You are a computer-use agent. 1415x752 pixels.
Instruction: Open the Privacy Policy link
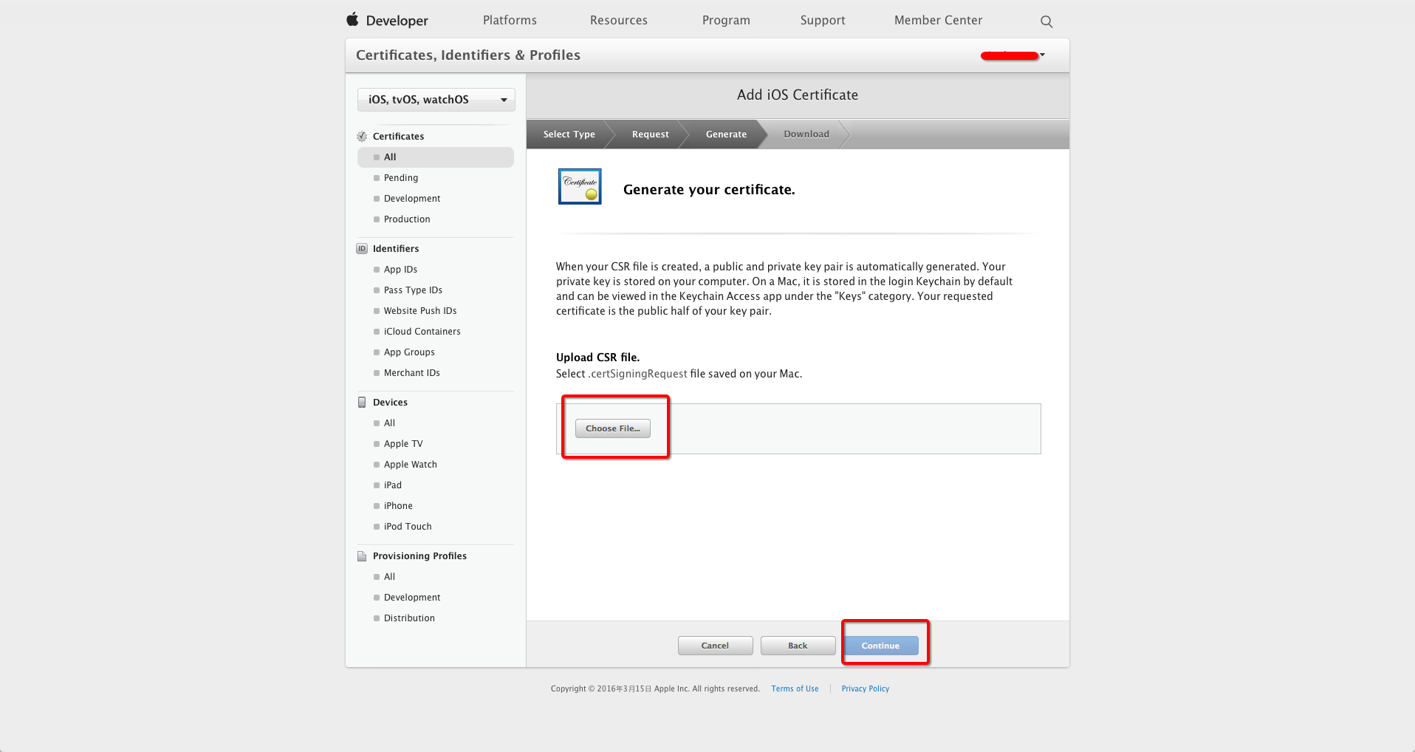865,688
